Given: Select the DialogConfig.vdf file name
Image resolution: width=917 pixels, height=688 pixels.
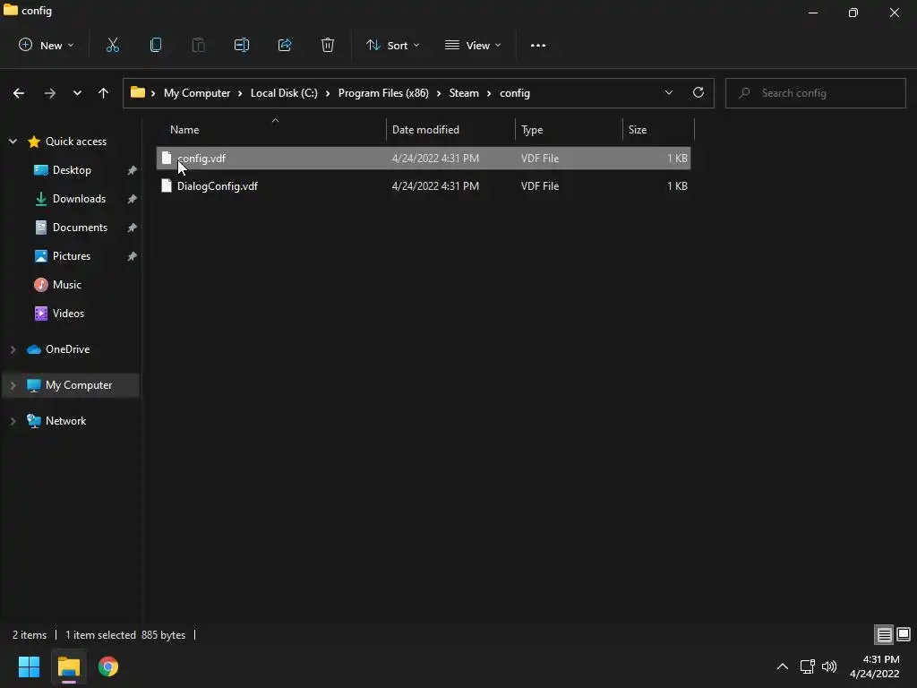Looking at the screenshot, I should pos(217,186).
